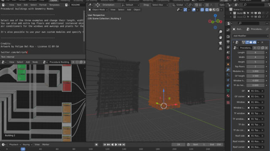
Task: Click the outliner search field
Action: click(x=253, y=5)
